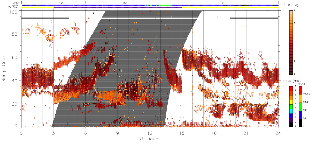Click the 17 label in TX FRQ legend
The height and width of the screenshot is (144, 313).
click(295, 90)
